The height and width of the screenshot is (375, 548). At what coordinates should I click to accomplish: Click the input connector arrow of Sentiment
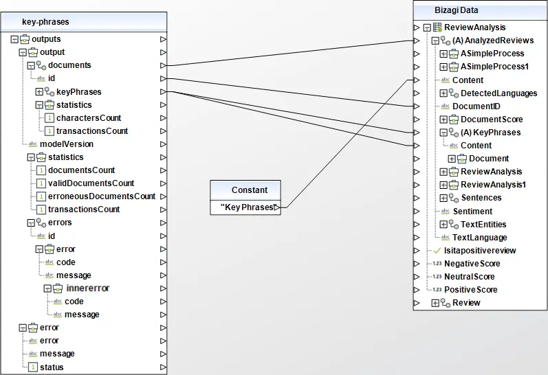tap(417, 212)
